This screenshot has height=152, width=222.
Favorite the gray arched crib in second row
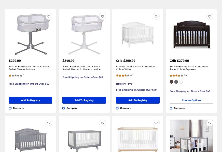click(49, 123)
